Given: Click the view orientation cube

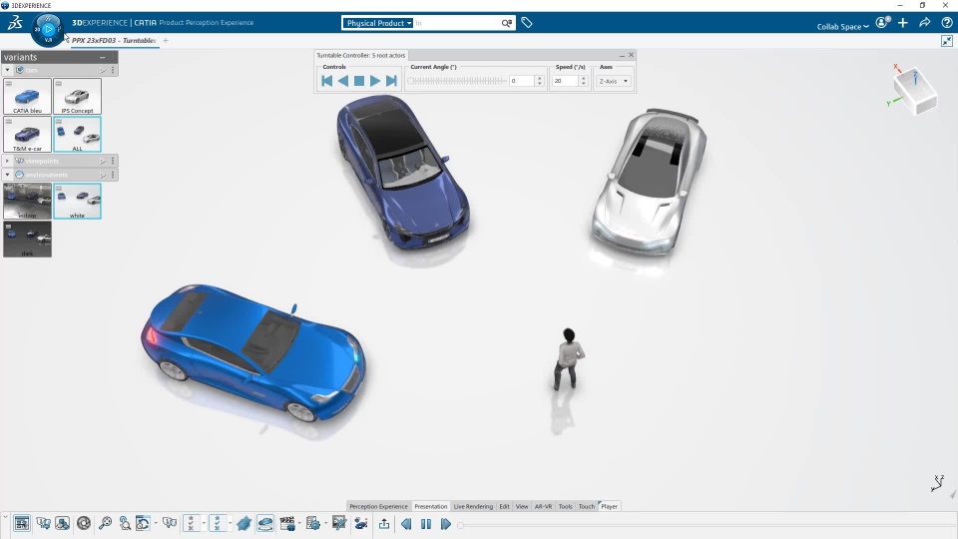Looking at the screenshot, I should pos(915,92).
